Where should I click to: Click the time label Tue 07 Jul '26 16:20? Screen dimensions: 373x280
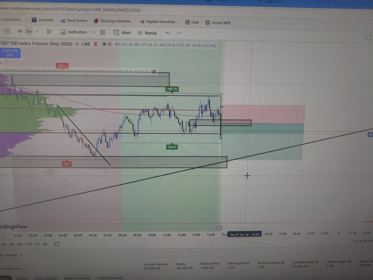coord(244,234)
